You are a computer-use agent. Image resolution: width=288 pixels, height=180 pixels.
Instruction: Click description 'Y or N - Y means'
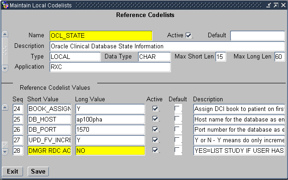(239, 140)
